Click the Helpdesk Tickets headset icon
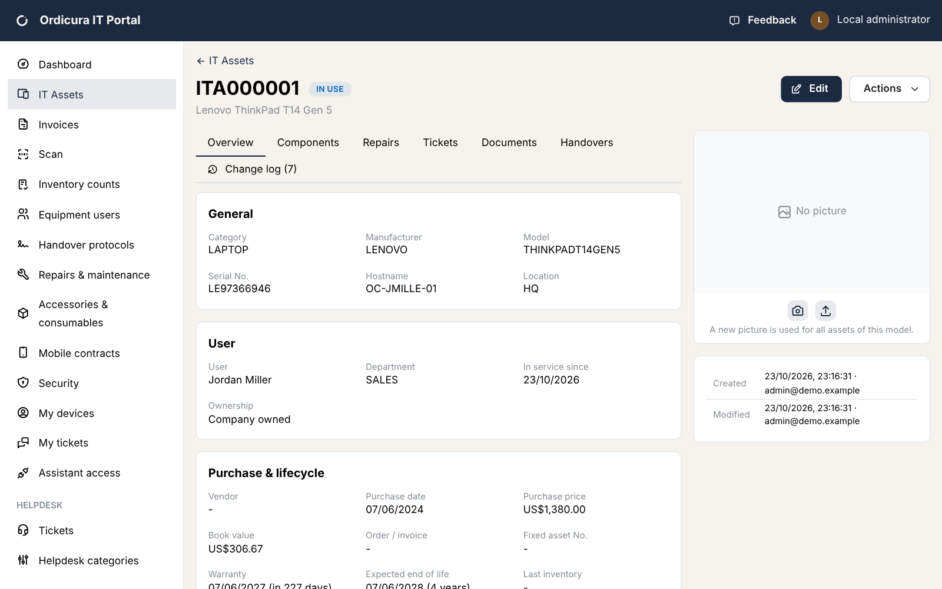The image size is (942, 589). point(23,530)
